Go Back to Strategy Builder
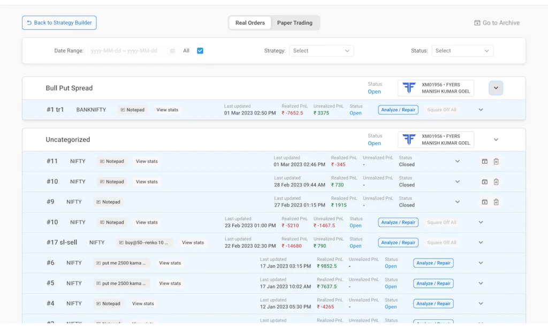 click(59, 22)
